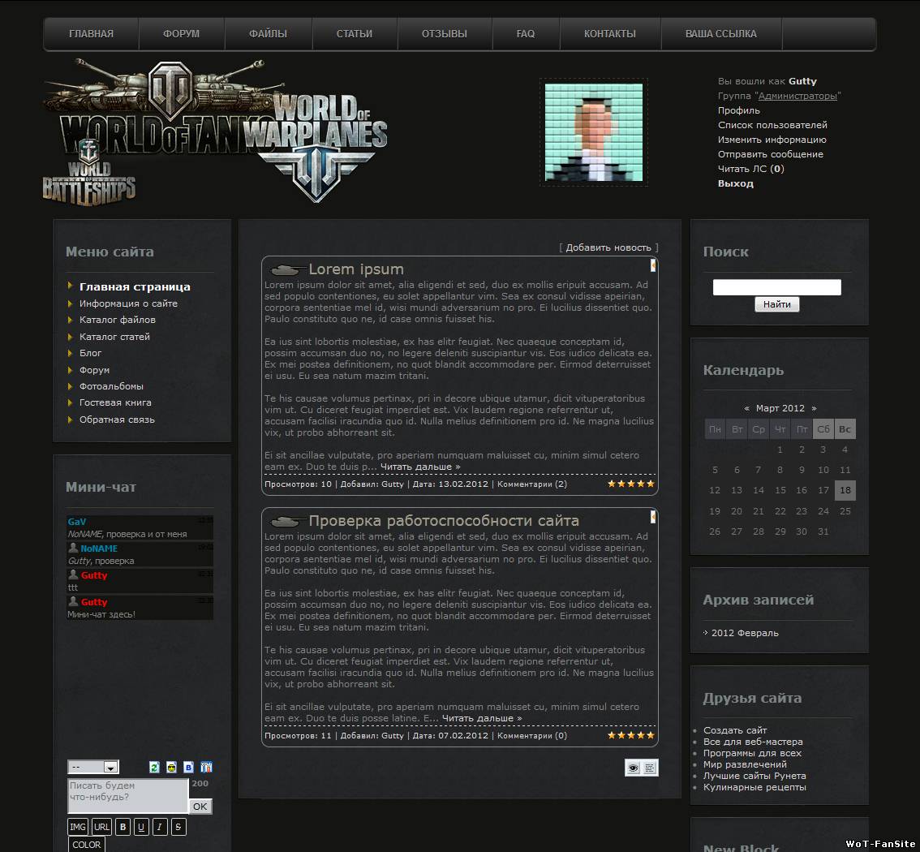Open the COLOR picker in mini-chat
The width and height of the screenshot is (920, 852).
[x=86, y=845]
